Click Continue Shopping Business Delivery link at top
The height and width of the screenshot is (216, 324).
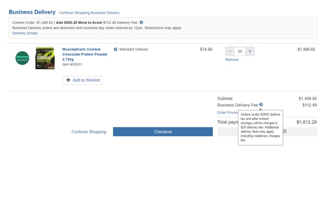[x=89, y=12]
